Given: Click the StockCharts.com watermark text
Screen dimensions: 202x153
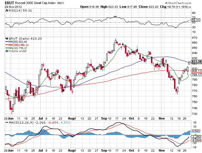Looking at the screenshot, I should (178, 3).
